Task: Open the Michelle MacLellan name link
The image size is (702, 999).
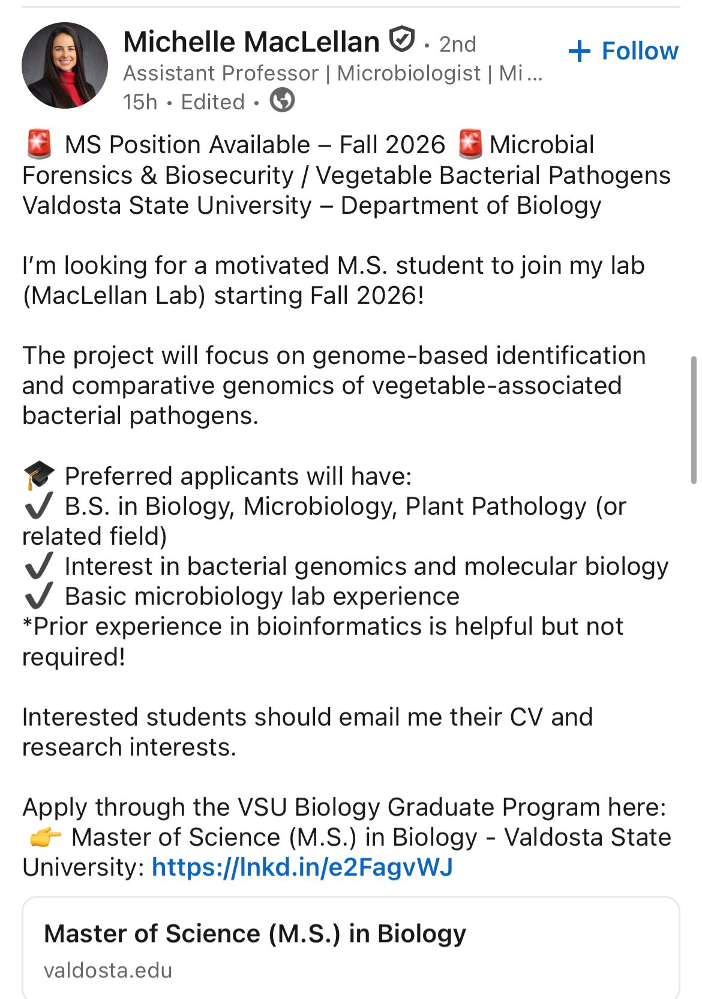Action: pyautogui.click(x=251, y=41)
